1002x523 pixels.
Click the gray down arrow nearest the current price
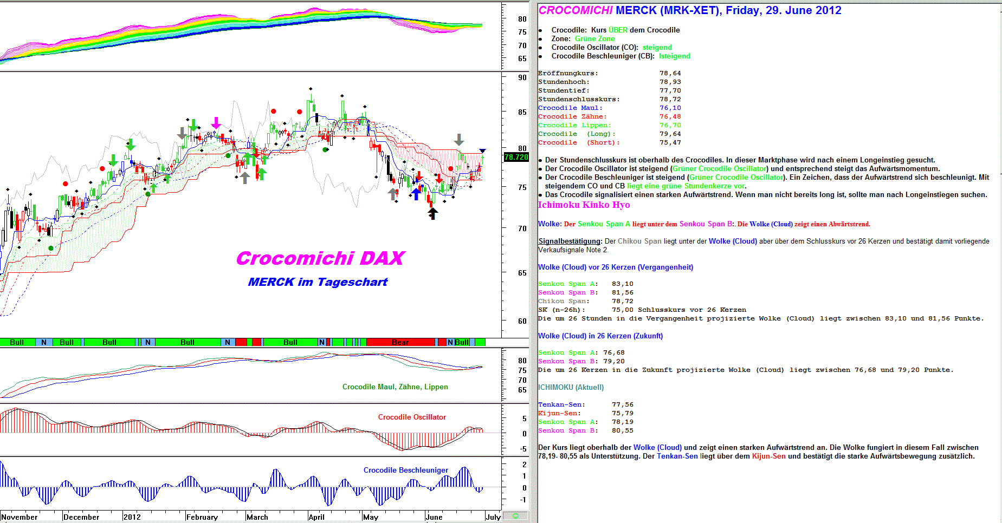[459, 140]
